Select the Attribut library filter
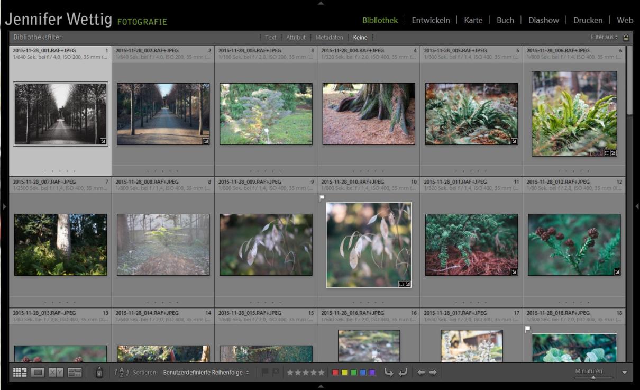Screen dimensions: 640x390 pyautogui.click(x=296, y=38)
